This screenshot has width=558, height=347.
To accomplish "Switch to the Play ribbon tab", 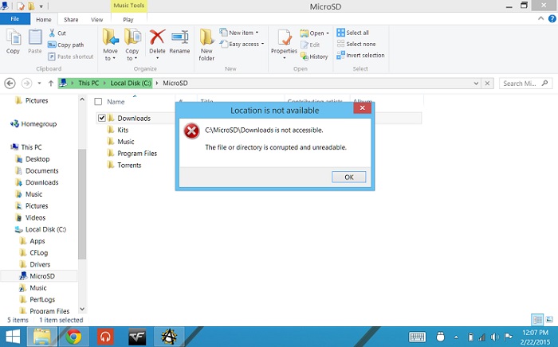I will click(128, 20).
